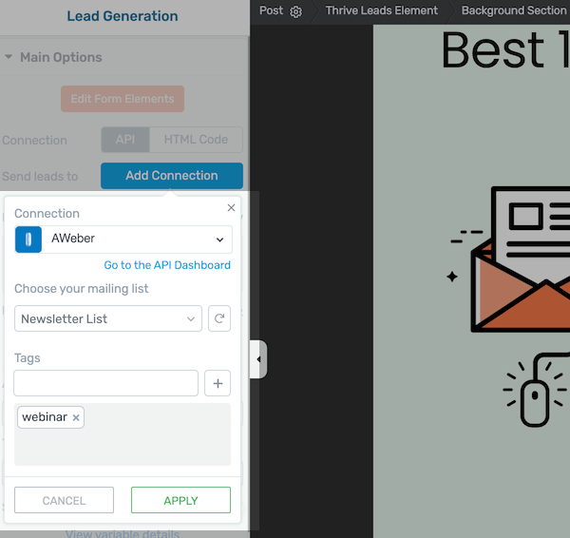Click the AWeber logo icon

pos(28,239)
